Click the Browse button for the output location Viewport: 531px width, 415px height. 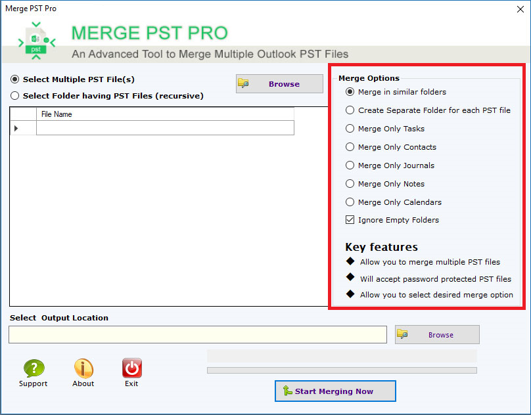click(437, 334)
